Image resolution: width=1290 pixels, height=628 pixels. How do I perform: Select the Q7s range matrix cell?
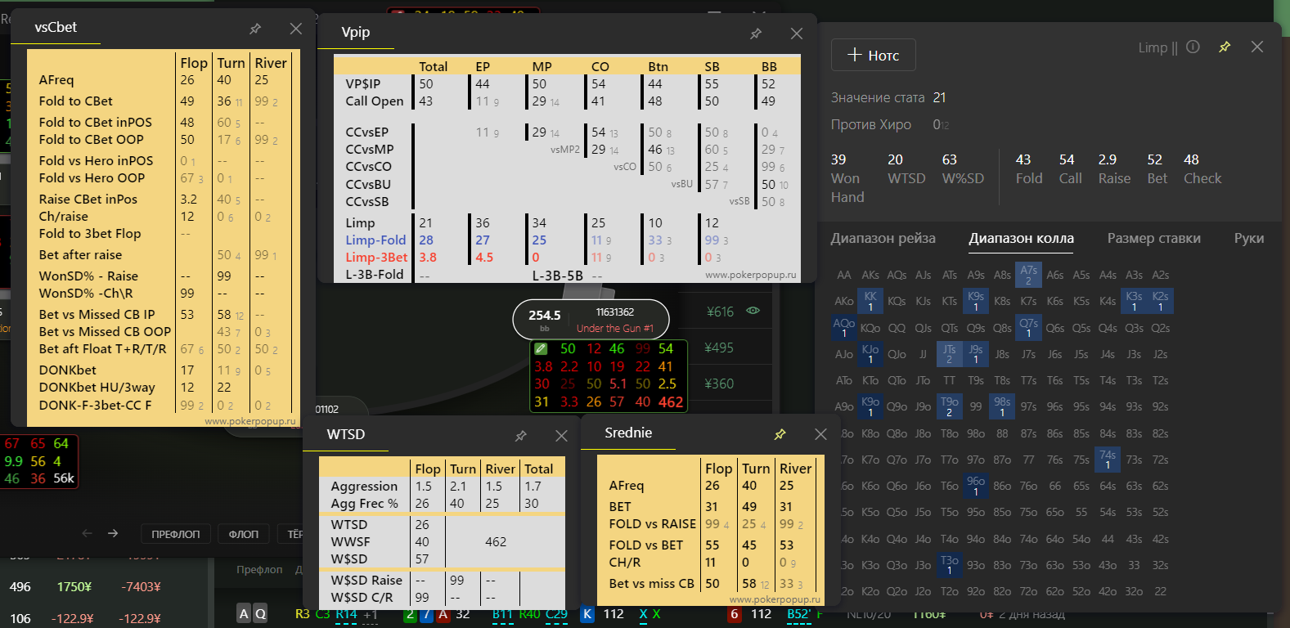pyautogui.click(x=1029, y=327)
